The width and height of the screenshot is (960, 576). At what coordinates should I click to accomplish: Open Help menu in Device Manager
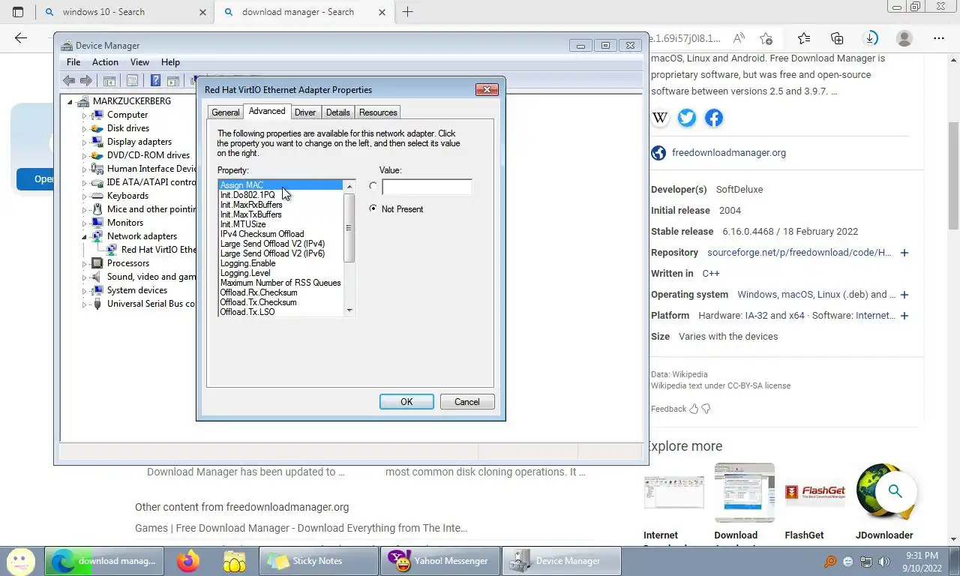[x=170, y=62]
